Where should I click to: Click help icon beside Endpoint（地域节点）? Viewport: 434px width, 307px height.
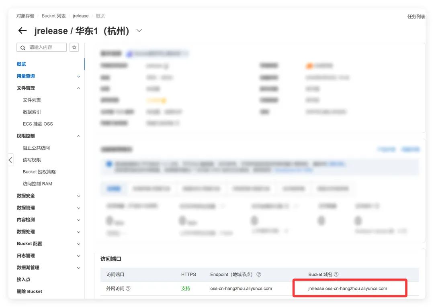259,274
